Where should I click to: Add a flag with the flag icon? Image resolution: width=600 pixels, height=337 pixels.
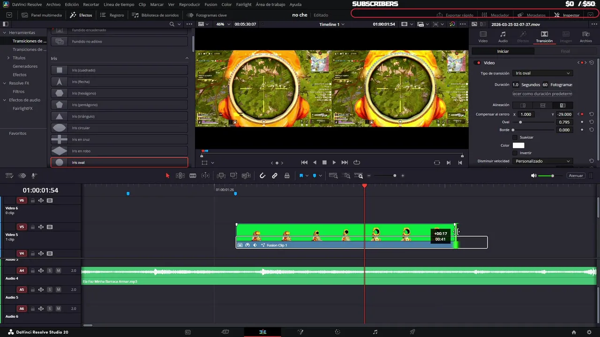(x=301, y=176)
